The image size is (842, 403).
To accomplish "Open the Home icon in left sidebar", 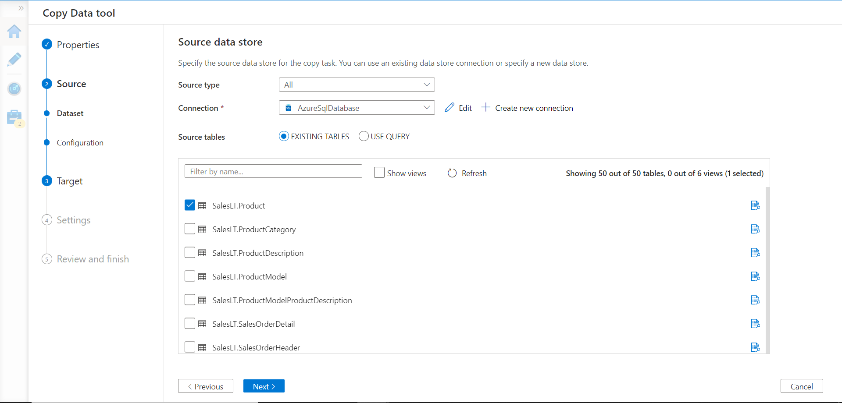I will [14, 32].
